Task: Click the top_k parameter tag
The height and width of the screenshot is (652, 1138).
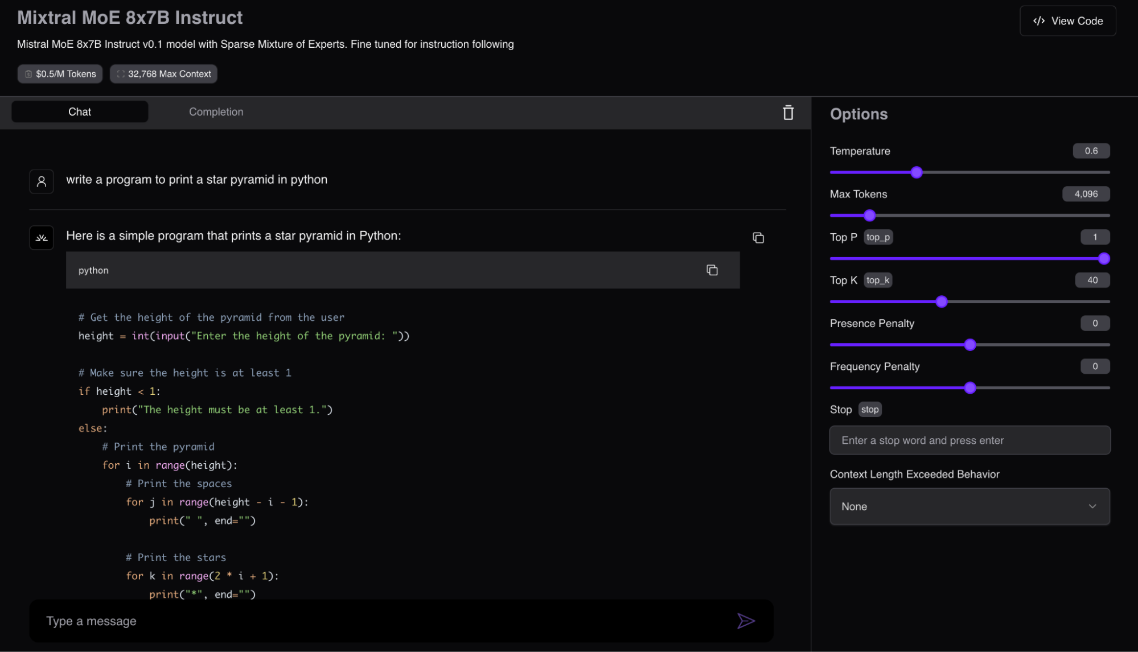Action: click(x=877, y=280)
